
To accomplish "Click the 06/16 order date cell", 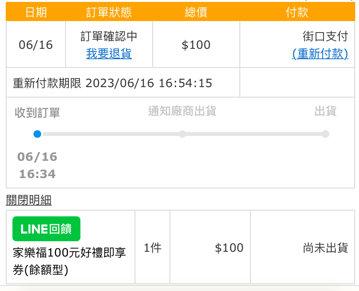I will (36, 45).
